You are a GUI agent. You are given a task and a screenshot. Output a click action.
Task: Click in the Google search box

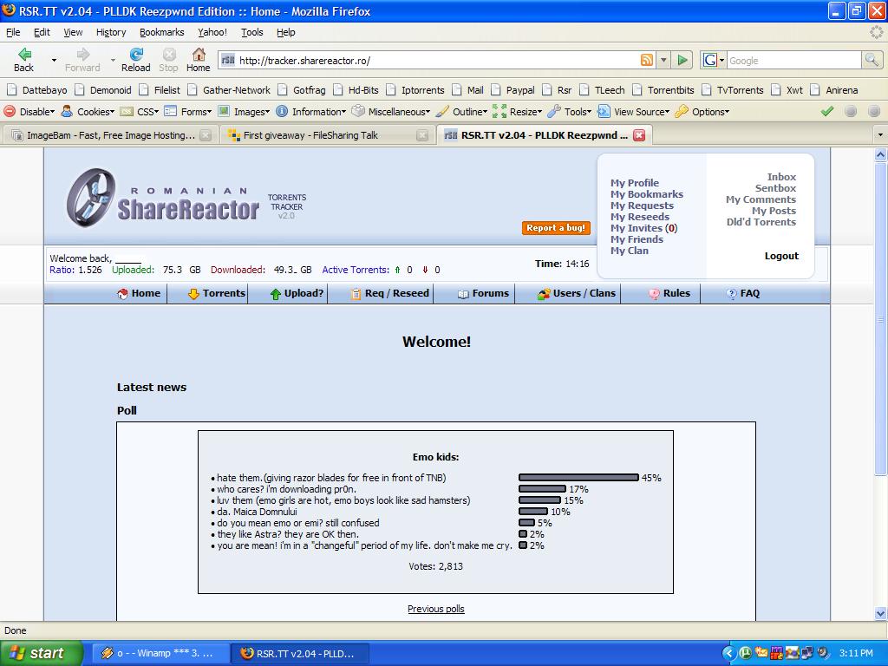[x=793, y=60]
